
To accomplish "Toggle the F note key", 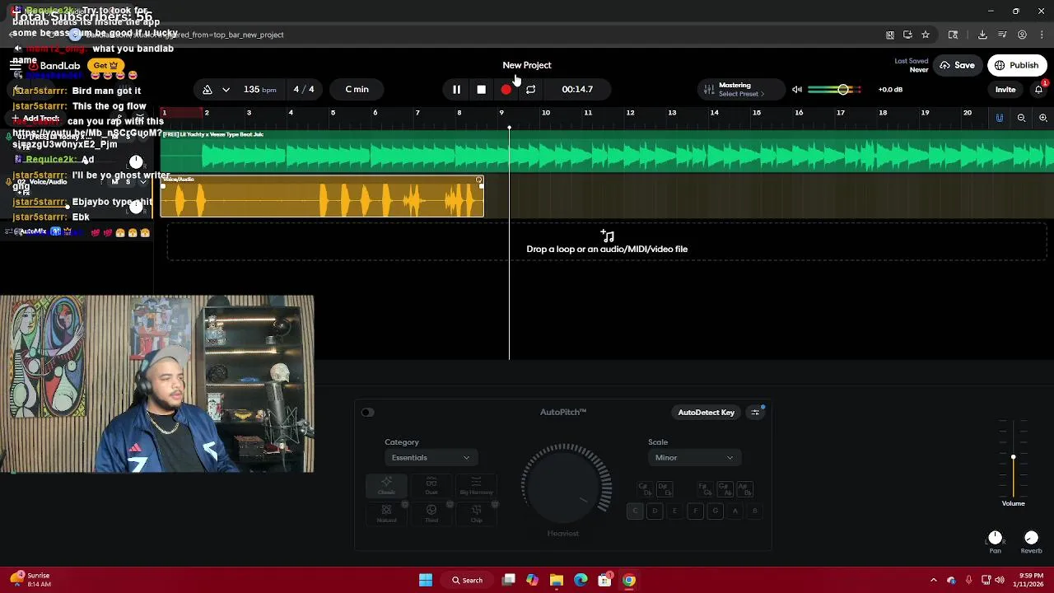I will (x=695, y=511).
